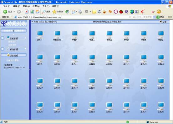Click the smiley face toolbar icon
Image resolution: width=173 pixels, height=124 pixels.
tap(159, 12)
